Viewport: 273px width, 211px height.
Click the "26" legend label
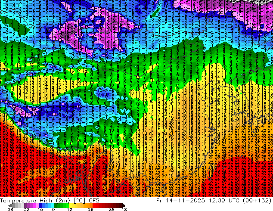tap(90, 209)
